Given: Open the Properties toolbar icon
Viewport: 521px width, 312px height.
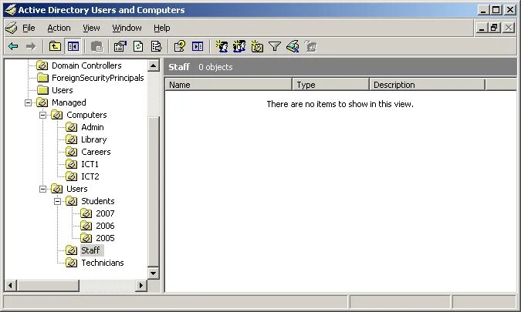Looking at the screenshot, I should [x=120, y=46].
